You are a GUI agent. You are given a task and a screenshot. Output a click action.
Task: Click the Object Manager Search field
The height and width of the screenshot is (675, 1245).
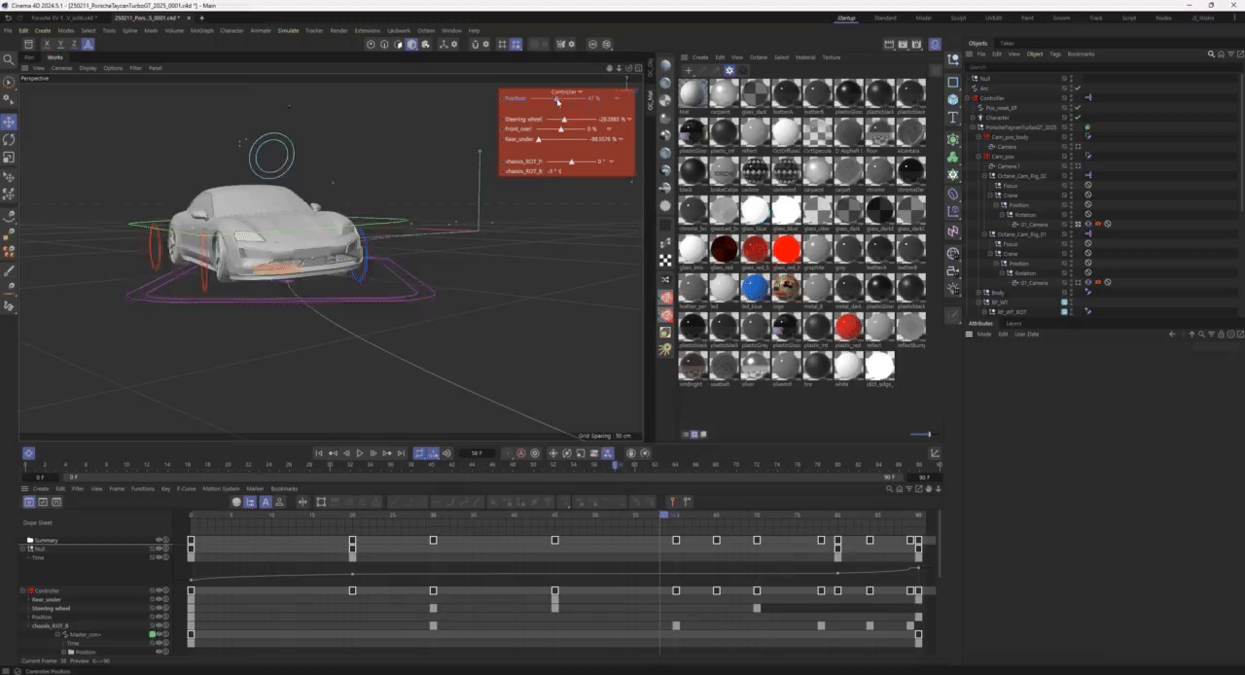point(1104,67)
